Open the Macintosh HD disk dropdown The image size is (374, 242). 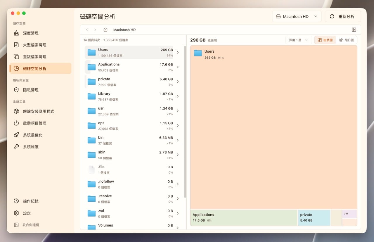coord(297,16)
